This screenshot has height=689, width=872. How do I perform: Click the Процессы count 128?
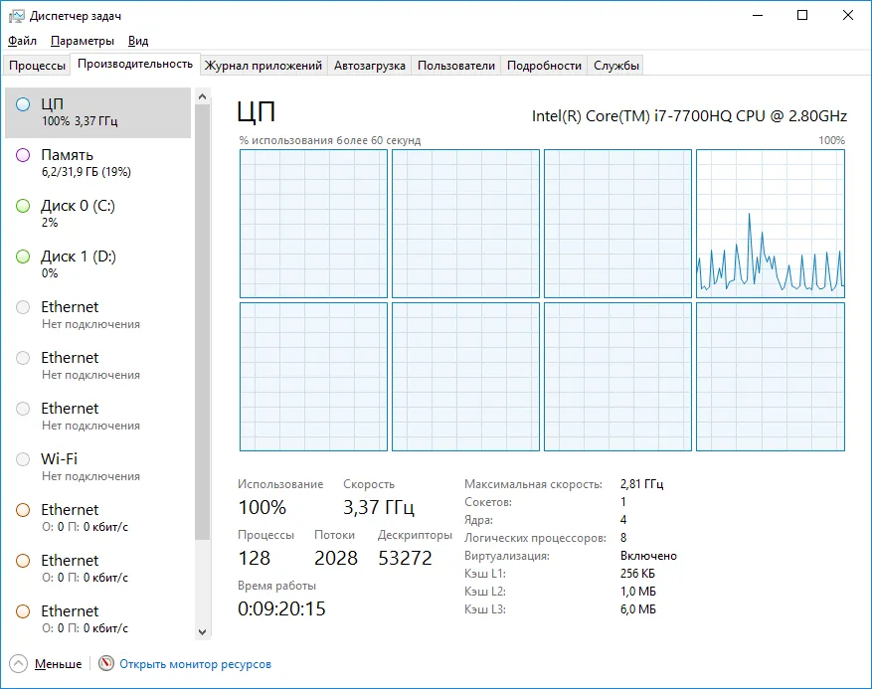click(x=255, y=558)
